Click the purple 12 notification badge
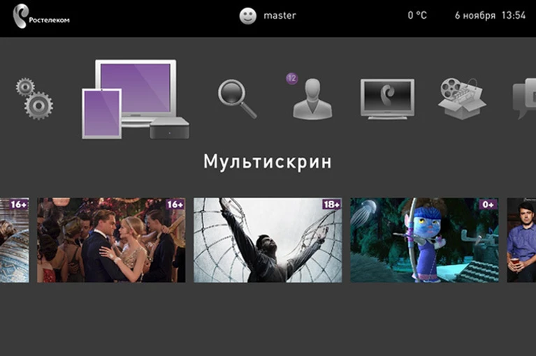Viewport: 536px width, 356px height. (x=291, y=78)
